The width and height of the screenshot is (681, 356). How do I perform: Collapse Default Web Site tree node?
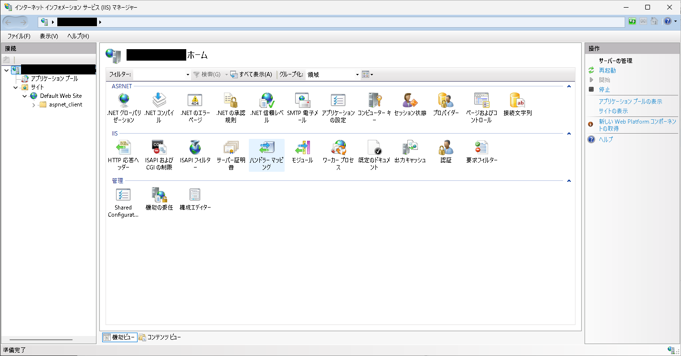pos(24,96)
